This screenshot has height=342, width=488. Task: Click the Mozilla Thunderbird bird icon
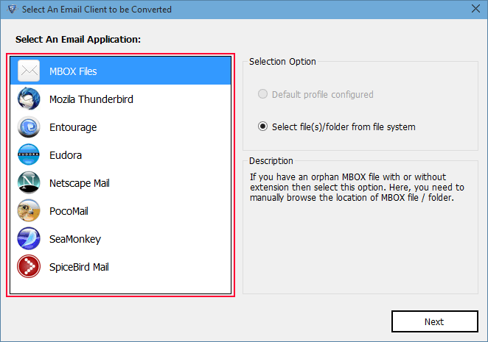point(29,99)
